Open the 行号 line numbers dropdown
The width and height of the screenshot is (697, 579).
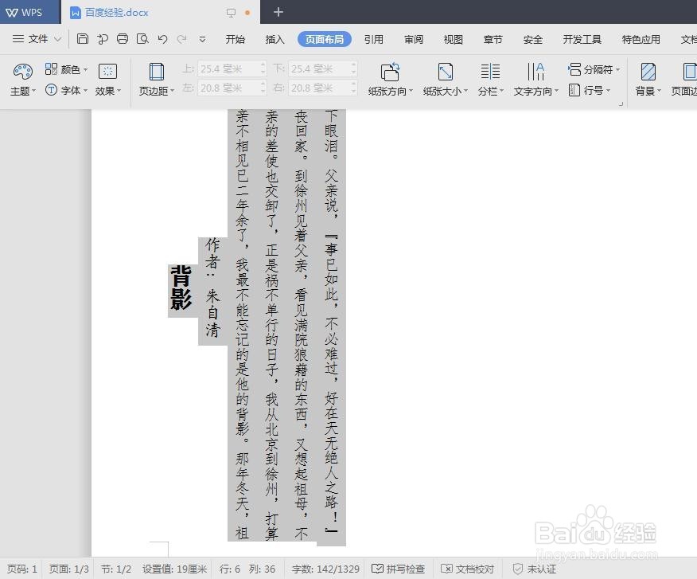tap(590, 90)
